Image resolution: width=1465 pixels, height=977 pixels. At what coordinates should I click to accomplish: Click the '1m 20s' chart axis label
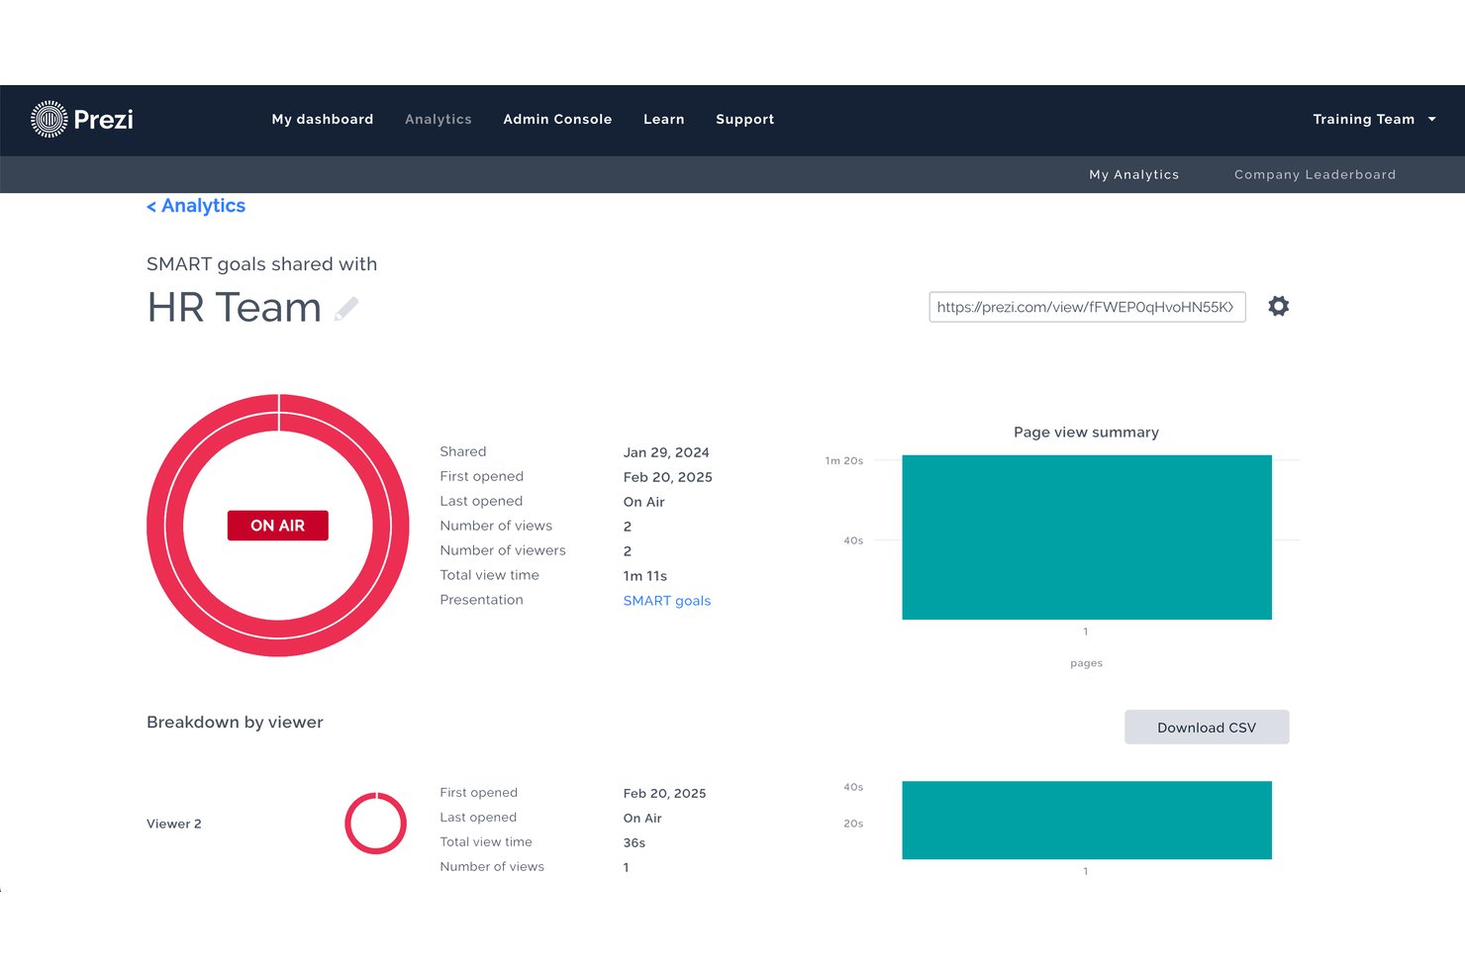tap(844, 461)
